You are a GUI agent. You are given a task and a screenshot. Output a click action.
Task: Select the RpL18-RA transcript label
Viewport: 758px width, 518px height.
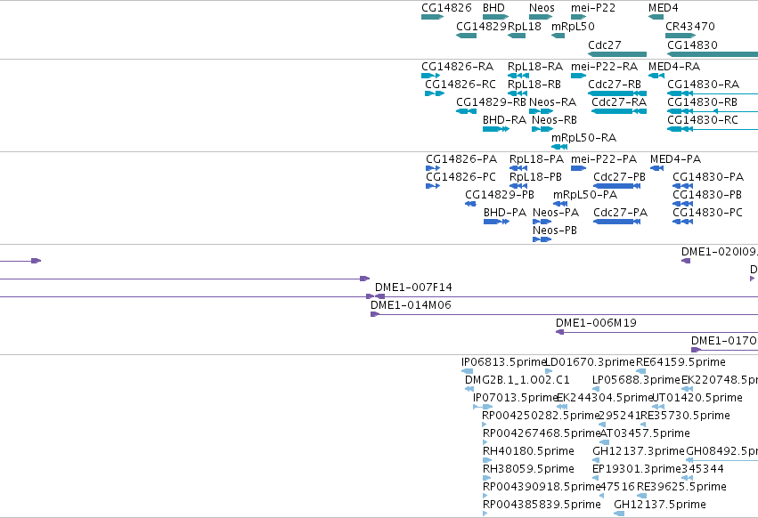535,66
